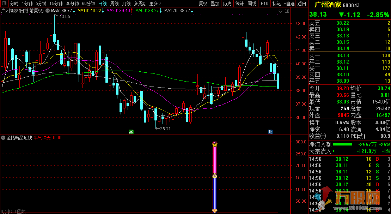The width and height of the screenshot is (391, 214).
Task: Click the butterfly signal icon in indicator
Action: pos(214,144)
